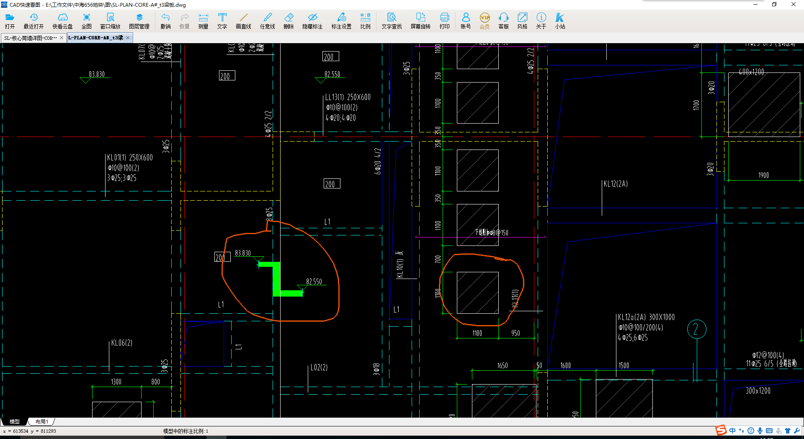
Task: Toggle Chinese/English input mode (中)
Action: coord(732,431)
